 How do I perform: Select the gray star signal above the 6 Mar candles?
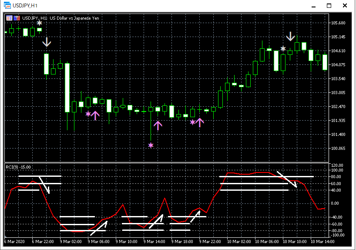40,23
